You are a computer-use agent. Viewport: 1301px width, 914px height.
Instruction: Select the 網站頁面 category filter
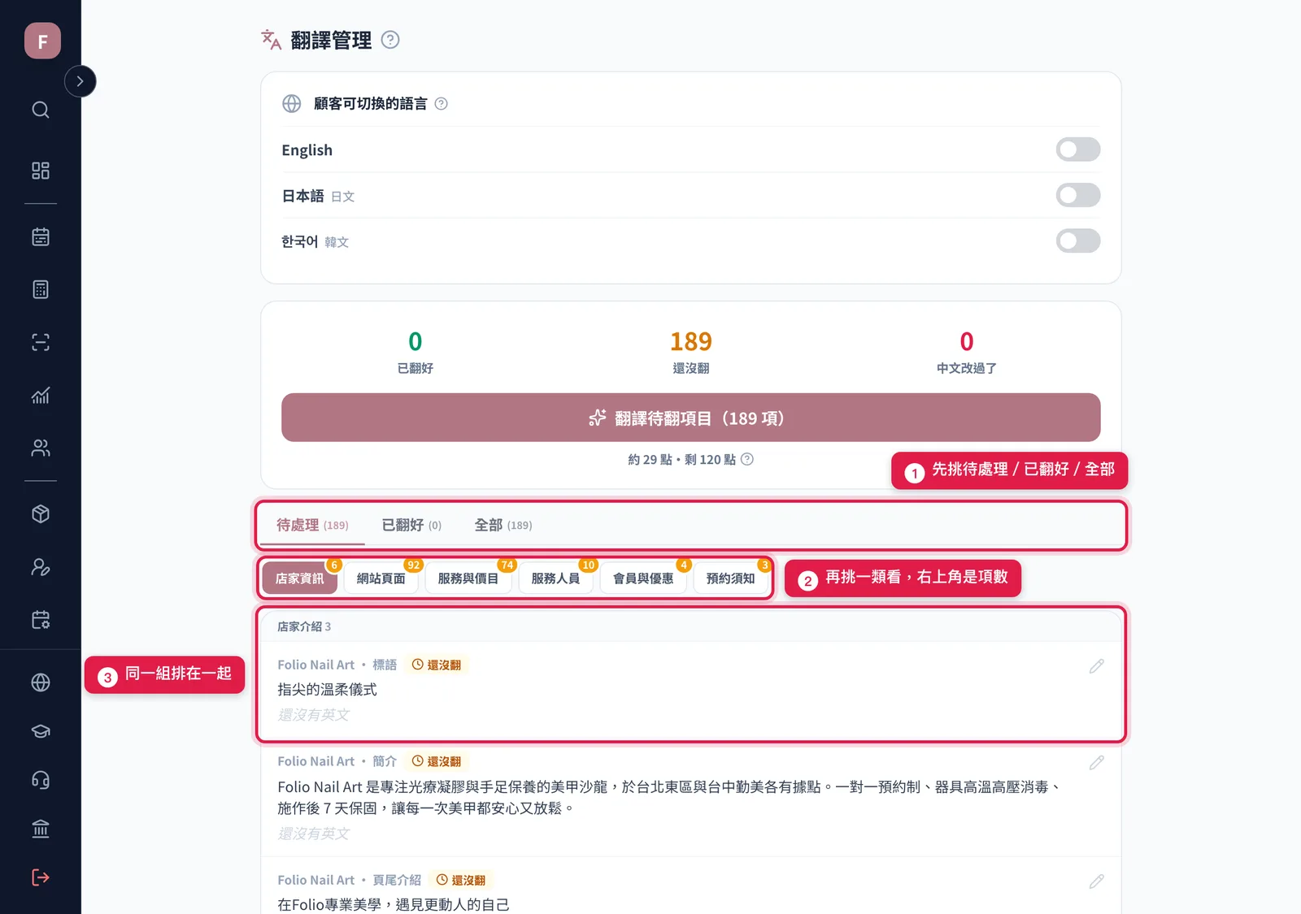(381, 578)
